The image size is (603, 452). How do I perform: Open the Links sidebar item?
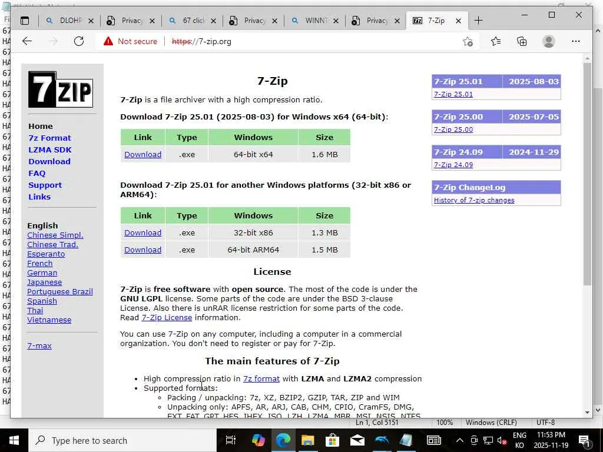pos(39,197)
